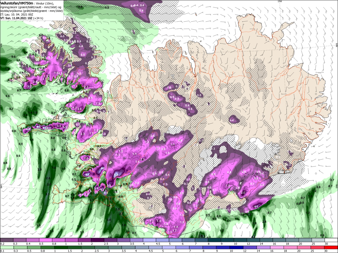
Task: Click the lower-row 0.5 green swatch
Action: (34, 247)
